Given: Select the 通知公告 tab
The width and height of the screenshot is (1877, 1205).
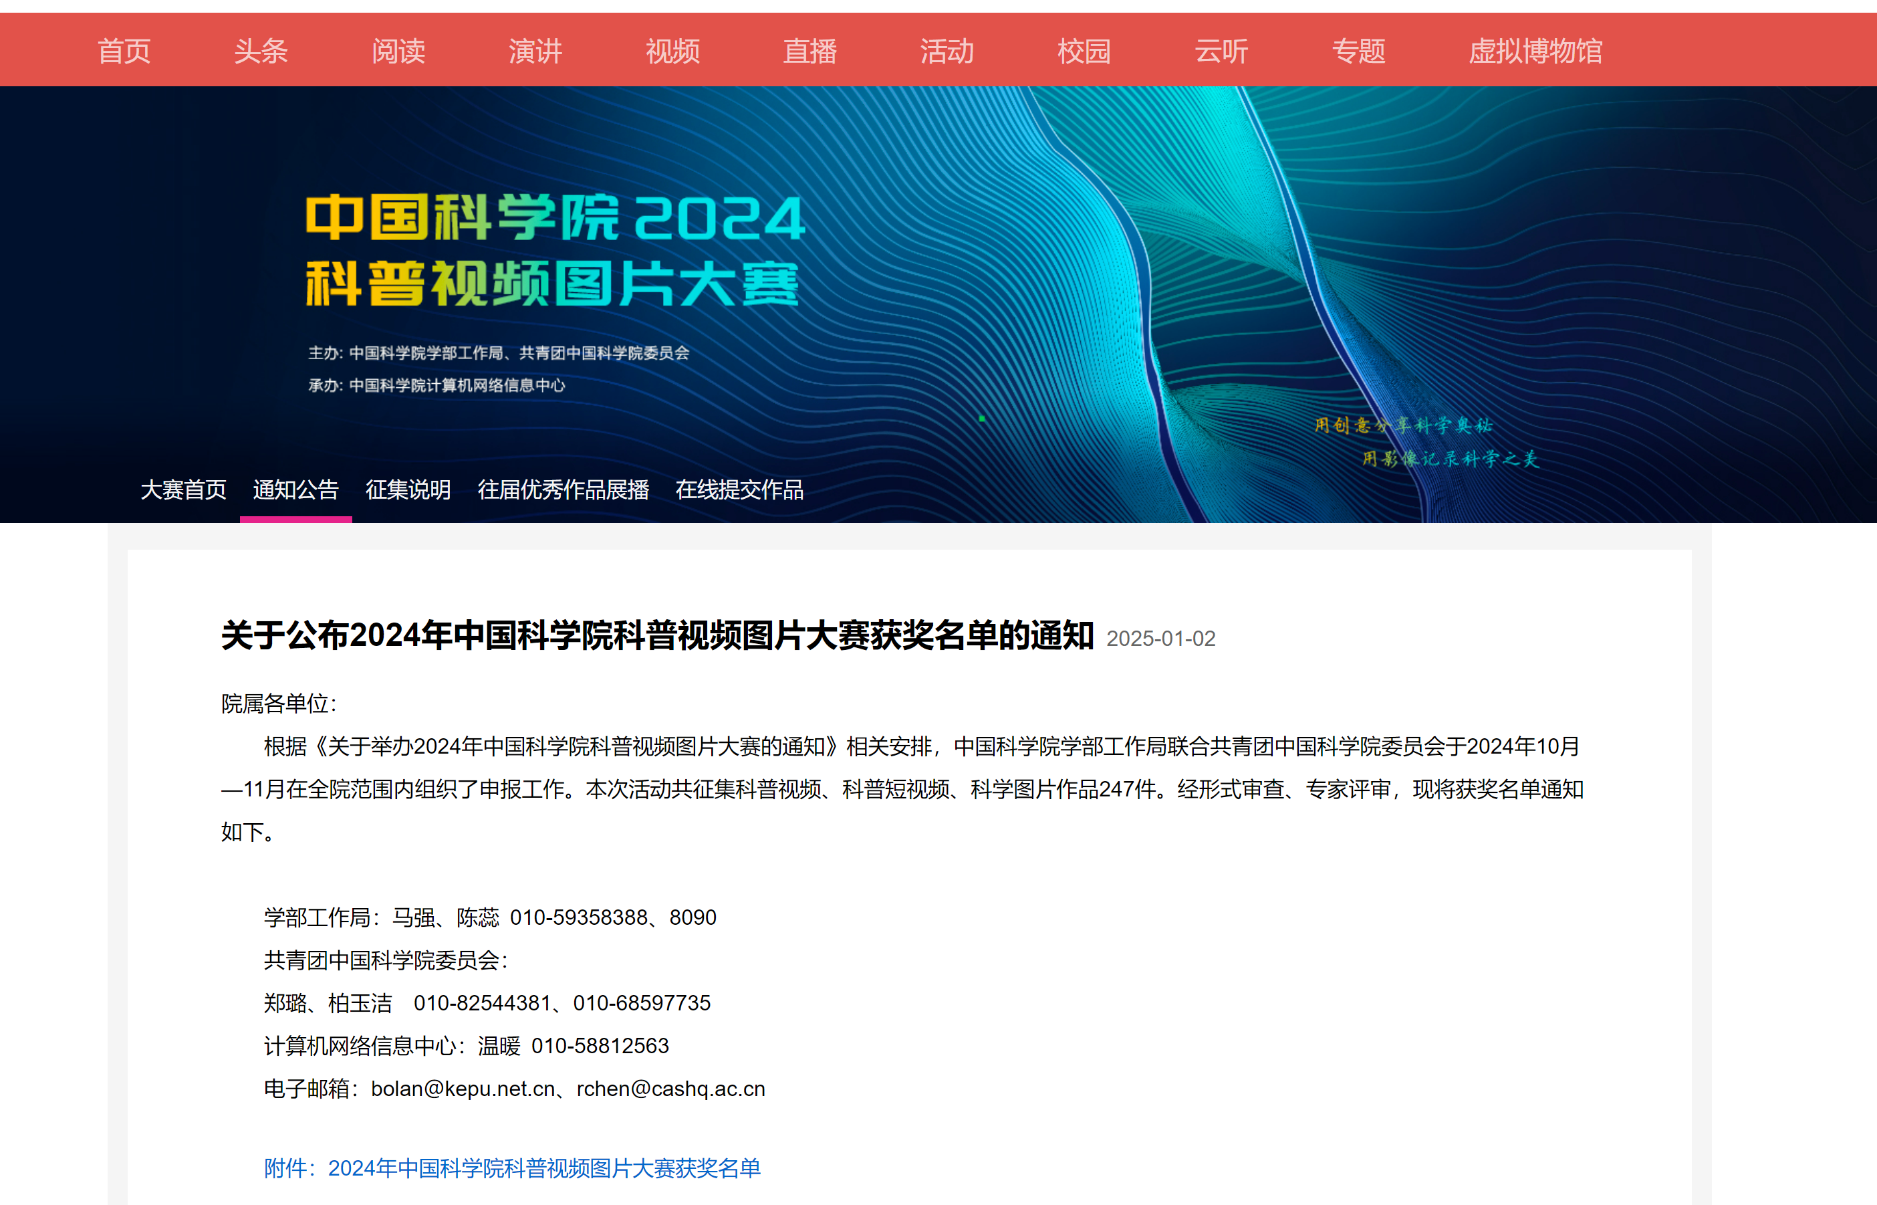Looking at the screenshot, I should [295, 490].
